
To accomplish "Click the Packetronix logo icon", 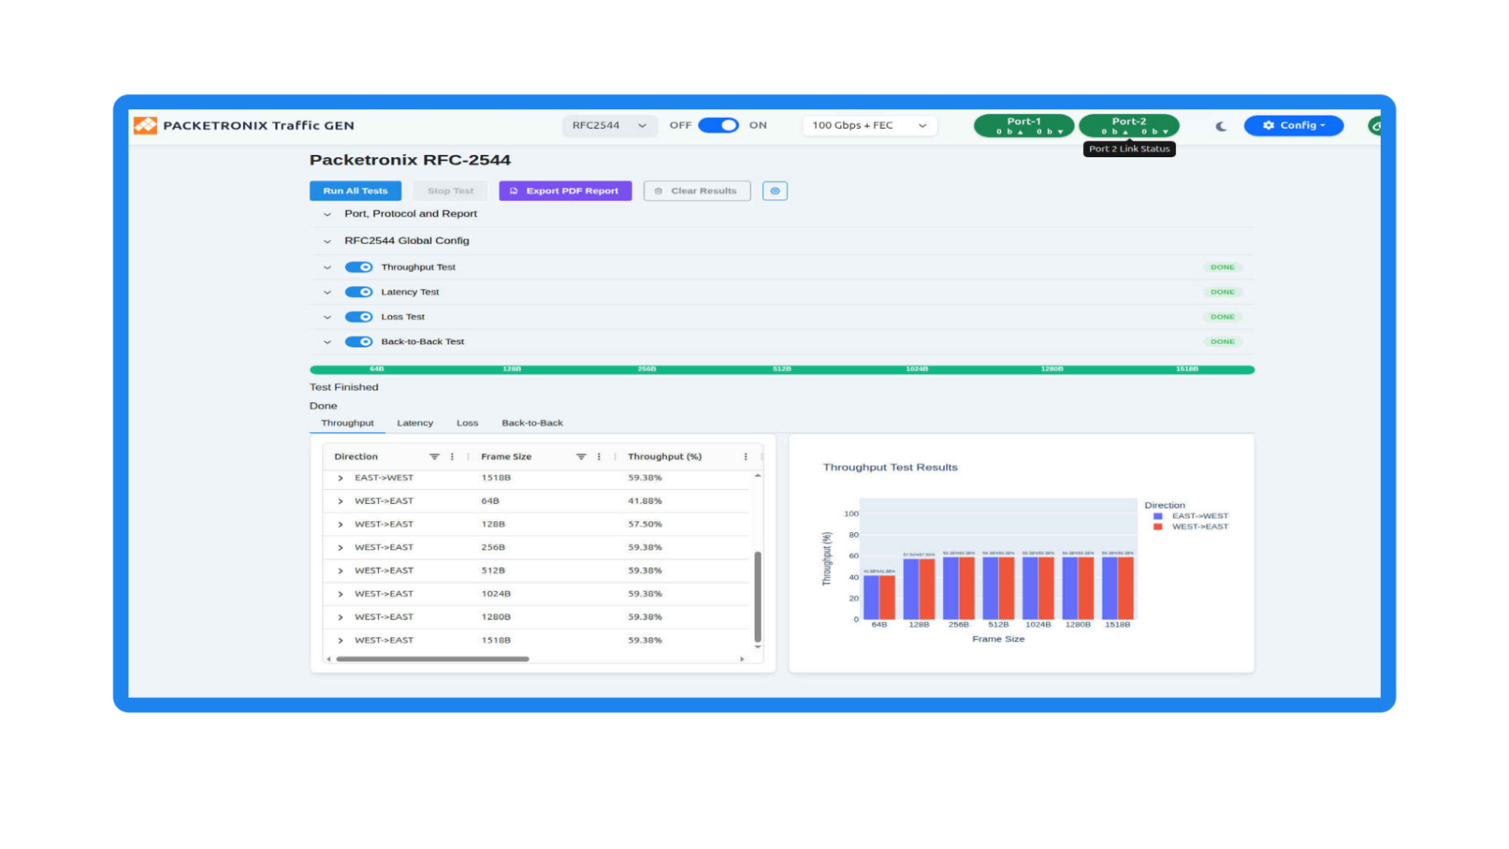I will (145, 125).
